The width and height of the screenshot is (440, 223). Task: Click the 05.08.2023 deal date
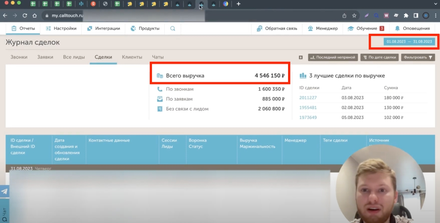pyautogui.click(x=352, y=117)
